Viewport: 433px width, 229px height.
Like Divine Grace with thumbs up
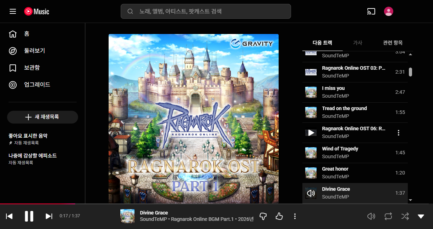(x=279, y=216)
